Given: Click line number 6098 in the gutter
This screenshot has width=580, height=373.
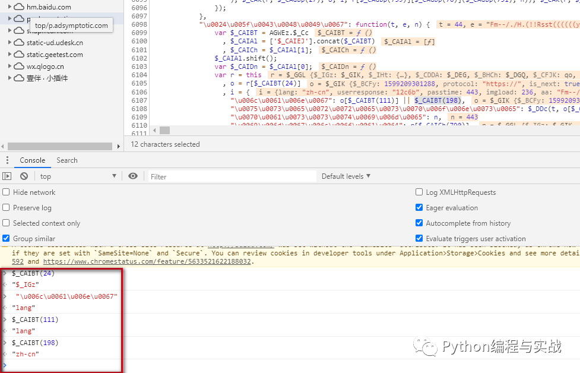Looking at the screenshot, I should tap(139, 24).
